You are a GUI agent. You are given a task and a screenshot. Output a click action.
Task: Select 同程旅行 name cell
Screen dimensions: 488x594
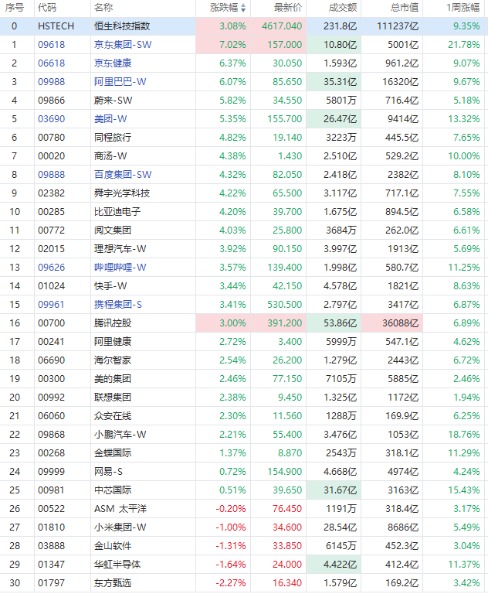113,138
